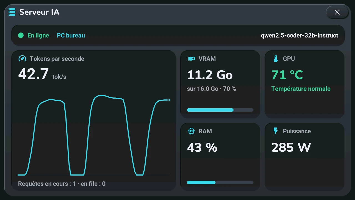Click the Température normale status text
355x200 pixels.
[301, 89]
